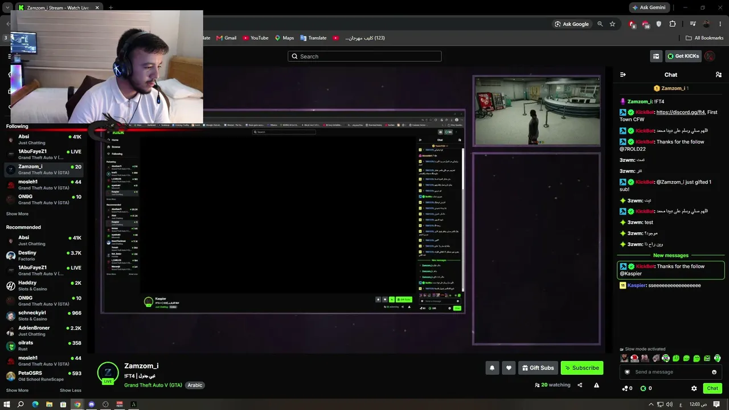729x410 pixels.
Task: Open Windows taskbar search
Action: click(x=21, y=404)
